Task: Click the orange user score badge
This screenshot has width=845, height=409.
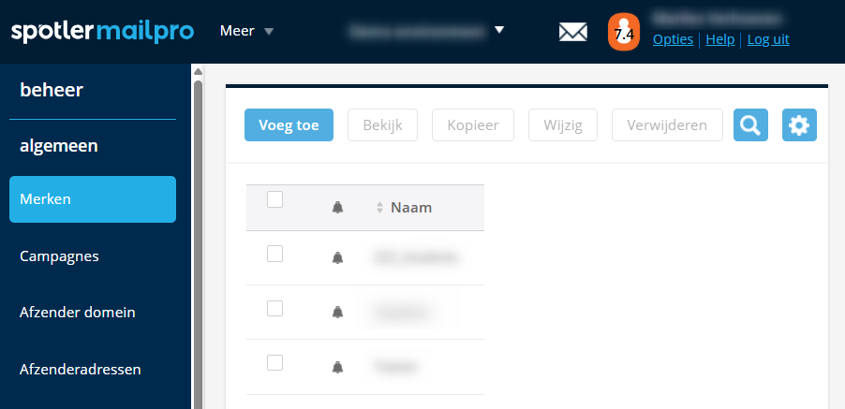Action: [623, 32]
